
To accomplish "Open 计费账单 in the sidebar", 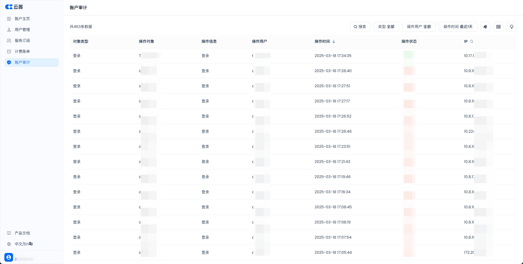I will 31,51.
